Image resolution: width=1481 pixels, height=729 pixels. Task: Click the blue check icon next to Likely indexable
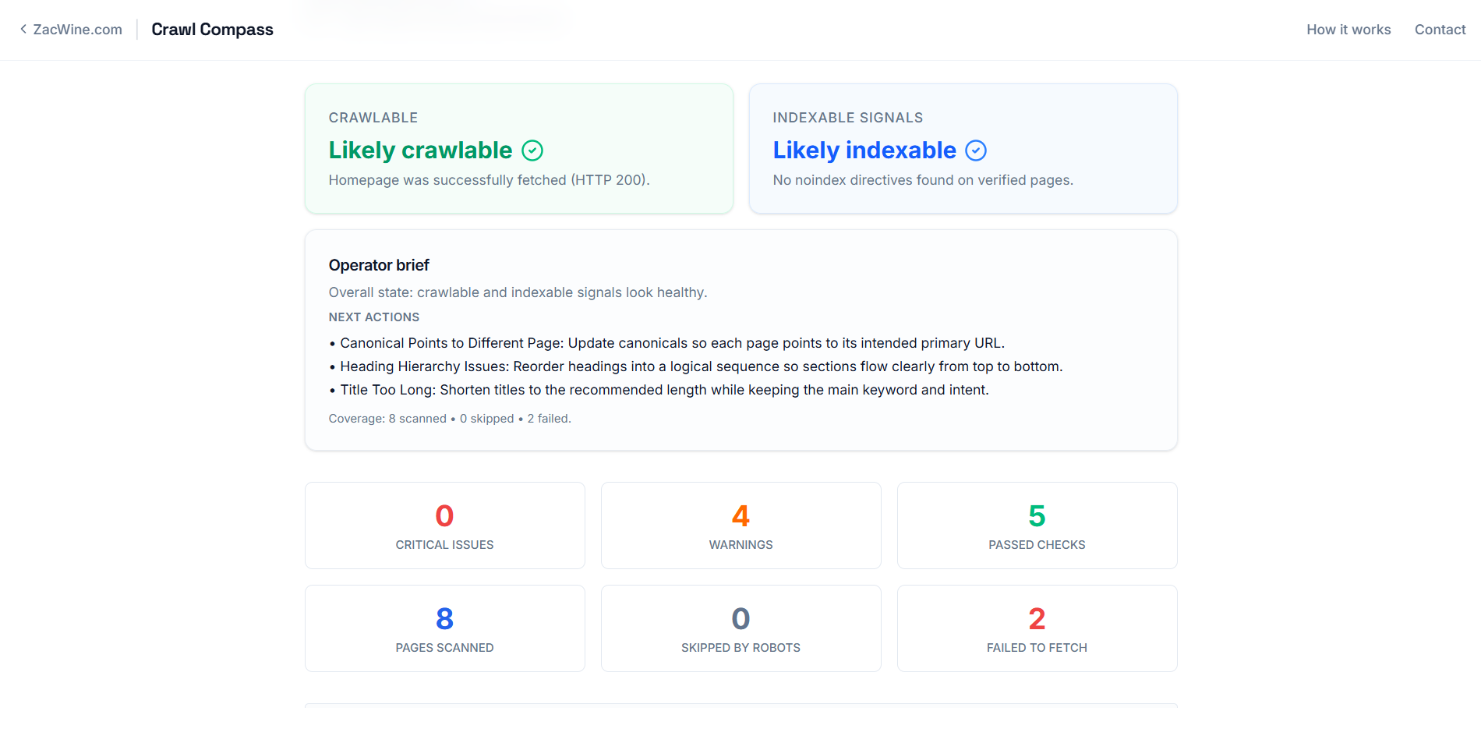tap(976, 150)
